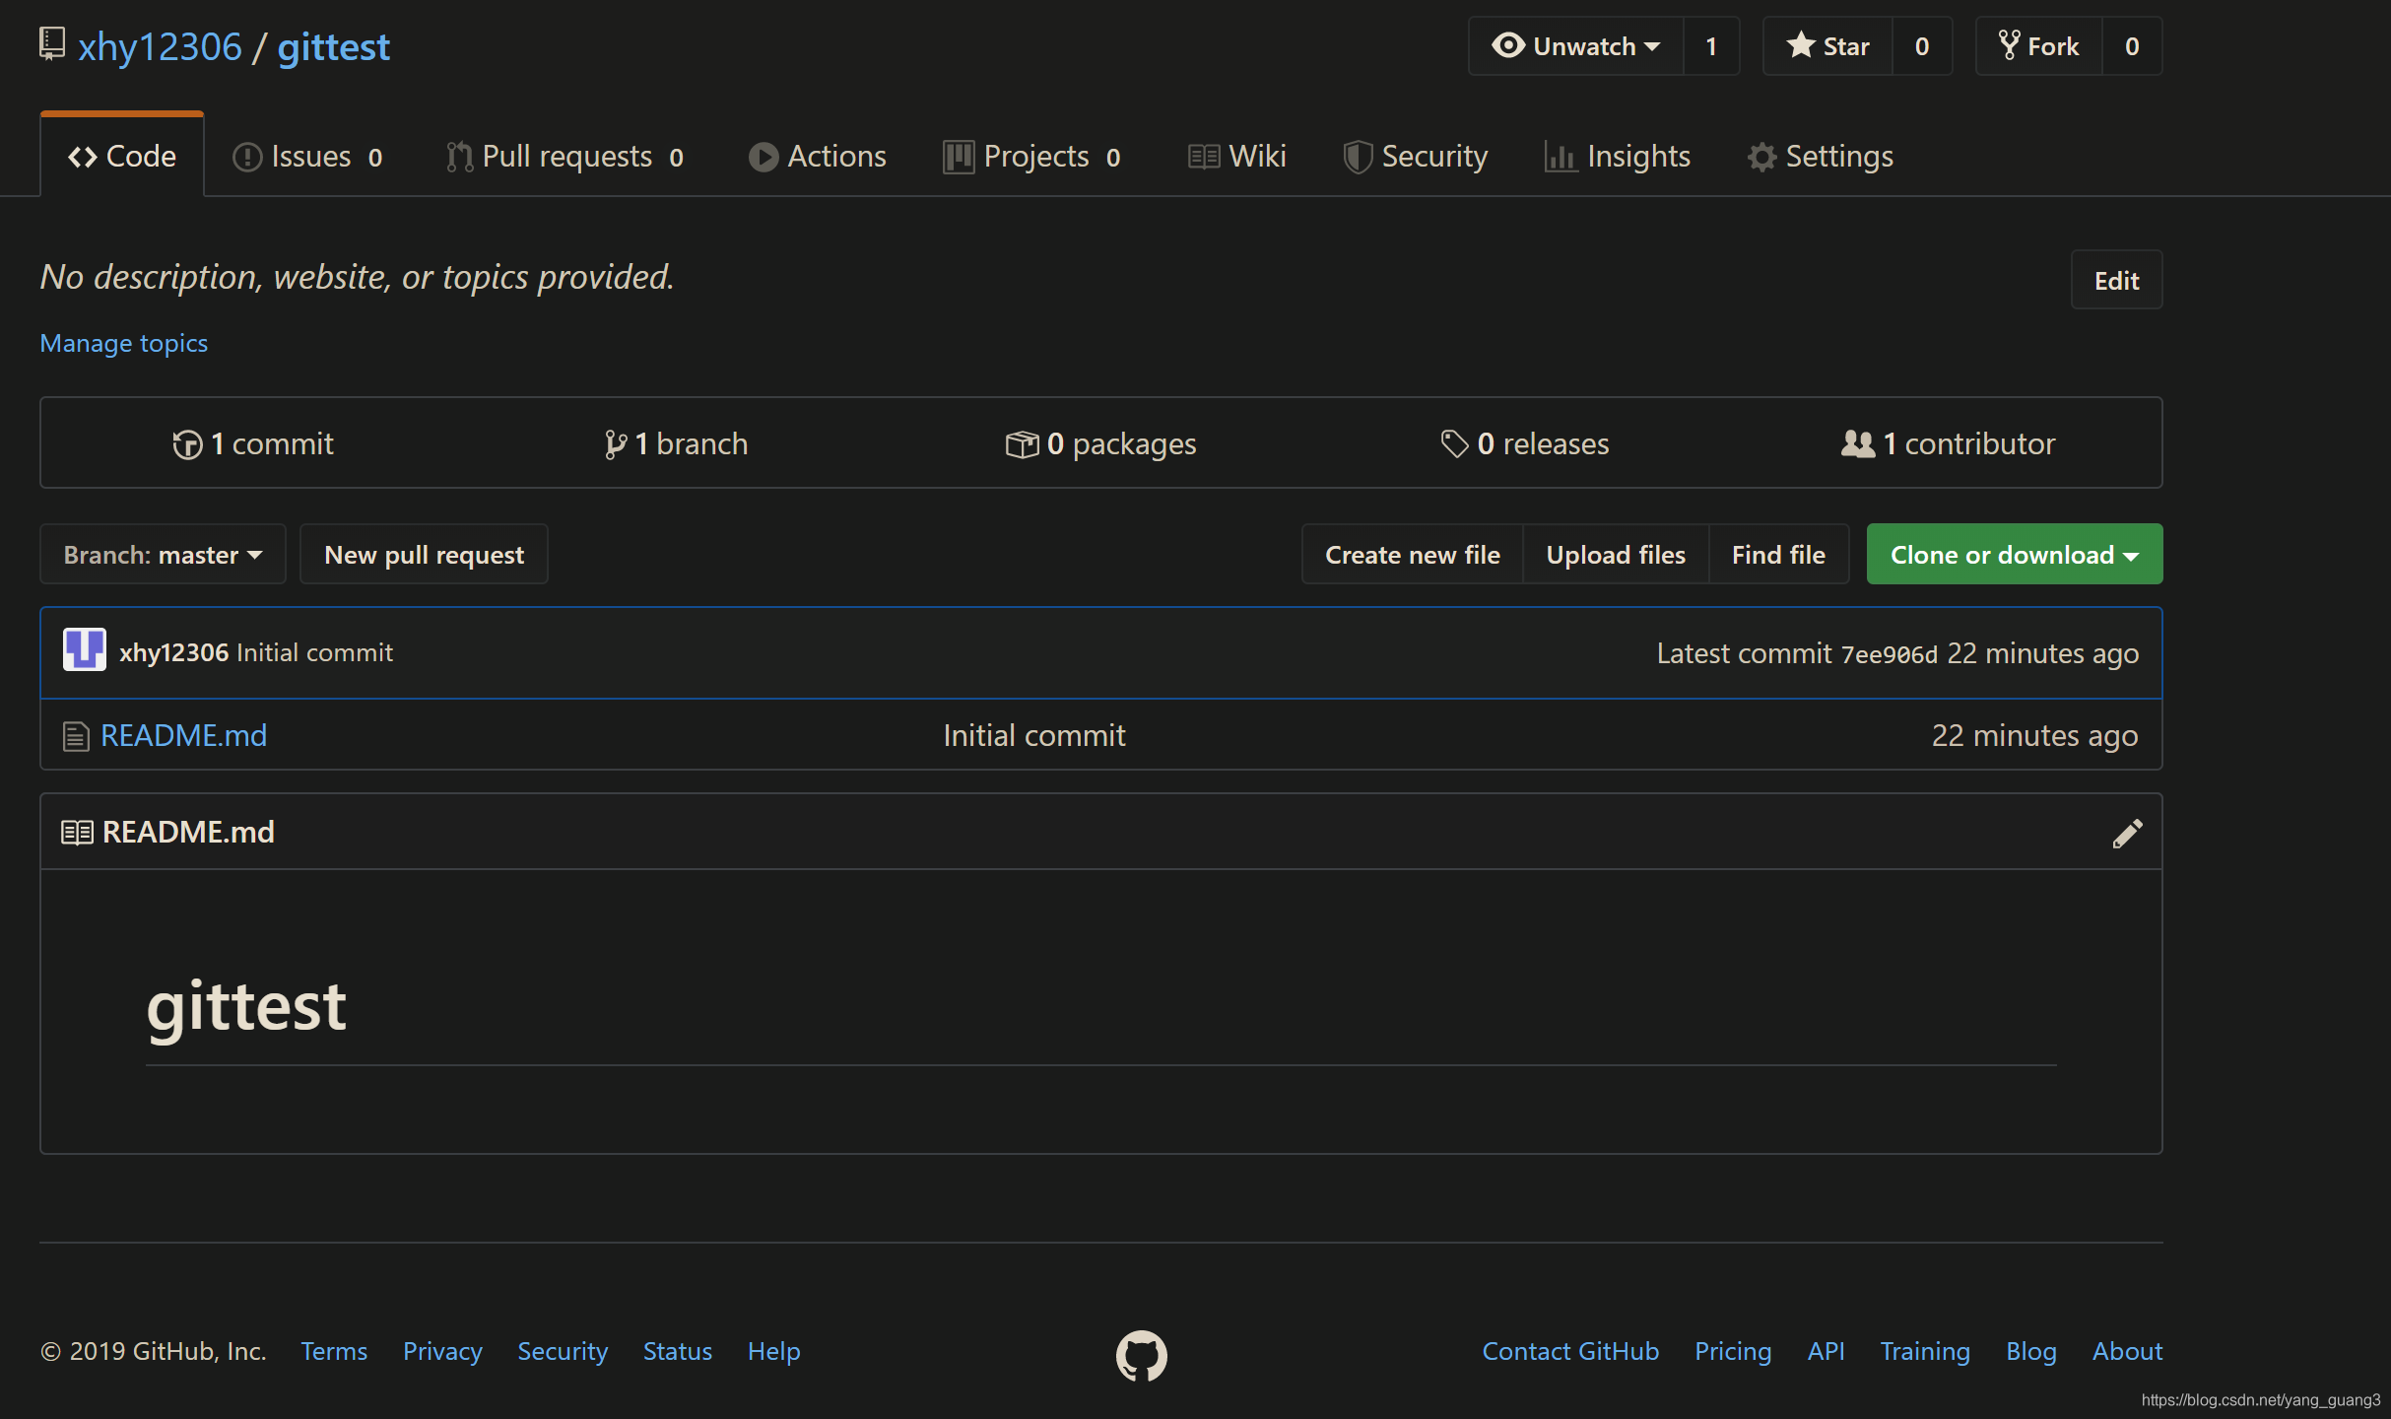The image size is (2391, 1419).
Task: Open the Blog footer link
Action: click(x=2031, y=1351)
